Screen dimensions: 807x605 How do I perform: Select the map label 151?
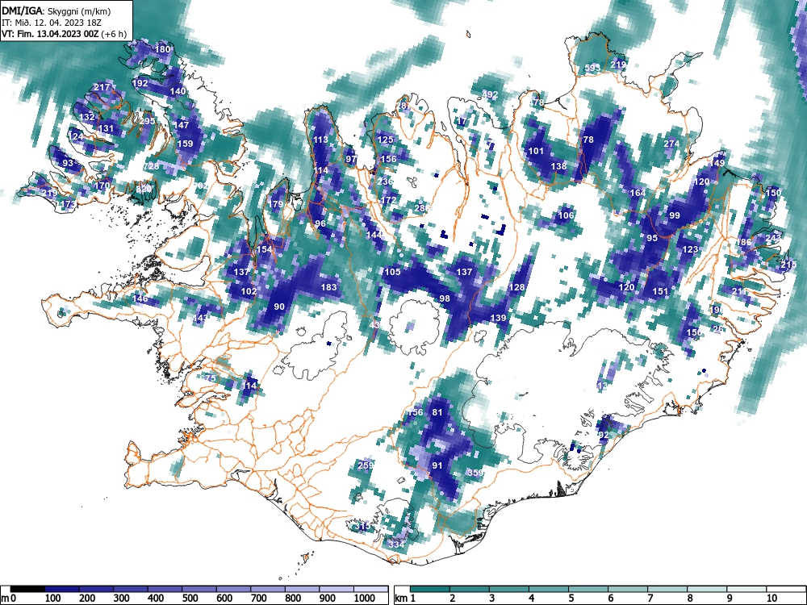pyautogui.click(x=660, y=291)
